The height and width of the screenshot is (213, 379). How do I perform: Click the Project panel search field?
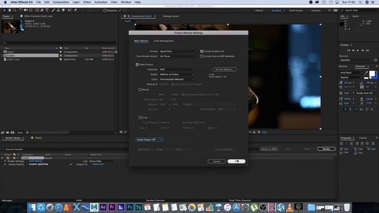59,43
